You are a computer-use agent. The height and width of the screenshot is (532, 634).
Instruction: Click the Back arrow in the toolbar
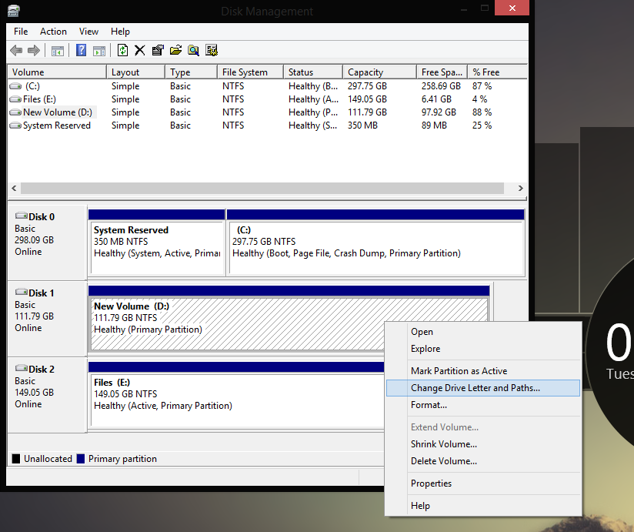click(16, 51)
